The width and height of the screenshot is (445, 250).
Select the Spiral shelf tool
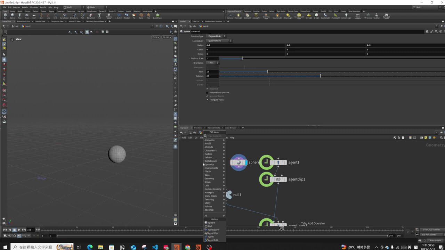(141, 16)
